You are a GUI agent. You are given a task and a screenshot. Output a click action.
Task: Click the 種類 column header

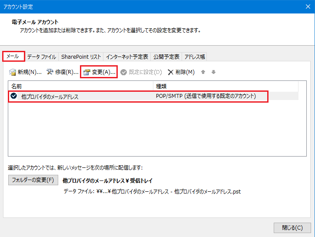tap(225, 87)
